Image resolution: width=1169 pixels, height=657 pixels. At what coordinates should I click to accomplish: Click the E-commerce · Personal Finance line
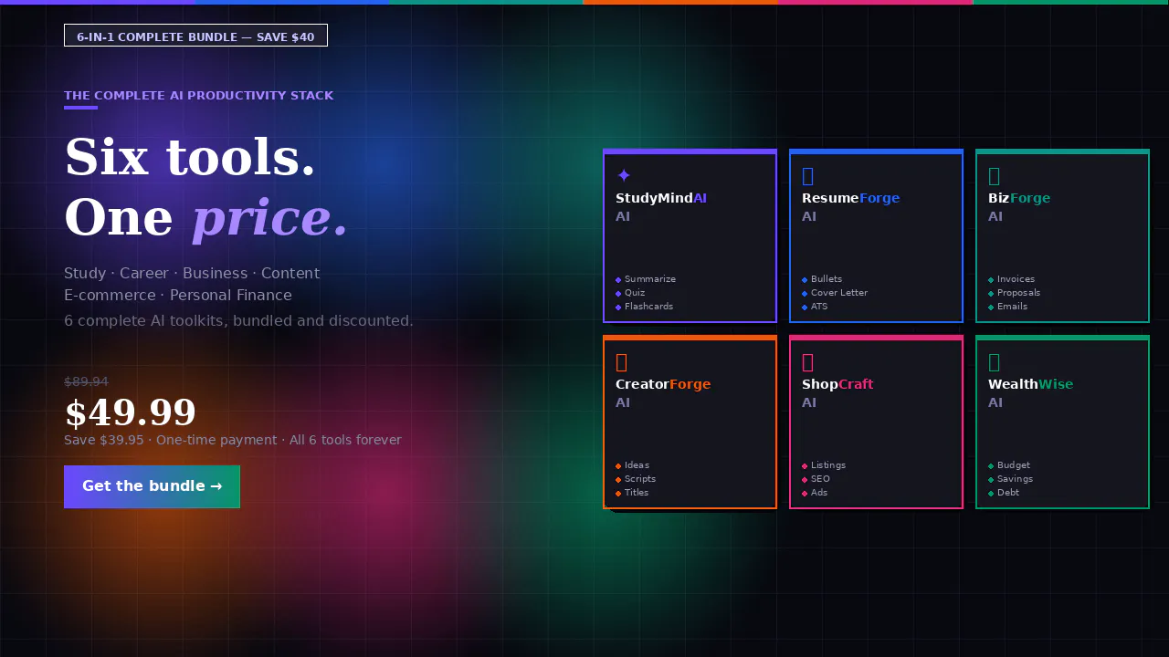[178, 296]
